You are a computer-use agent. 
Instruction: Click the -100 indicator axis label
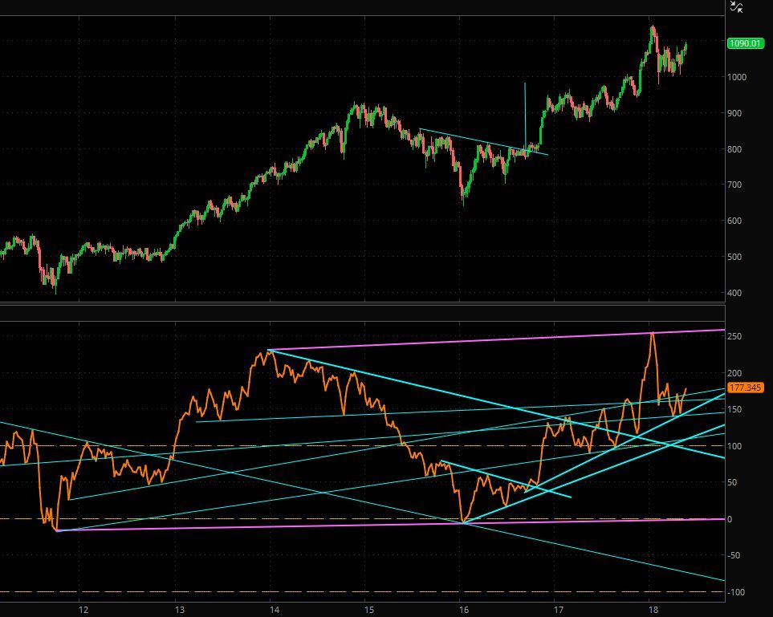[735, 592]
